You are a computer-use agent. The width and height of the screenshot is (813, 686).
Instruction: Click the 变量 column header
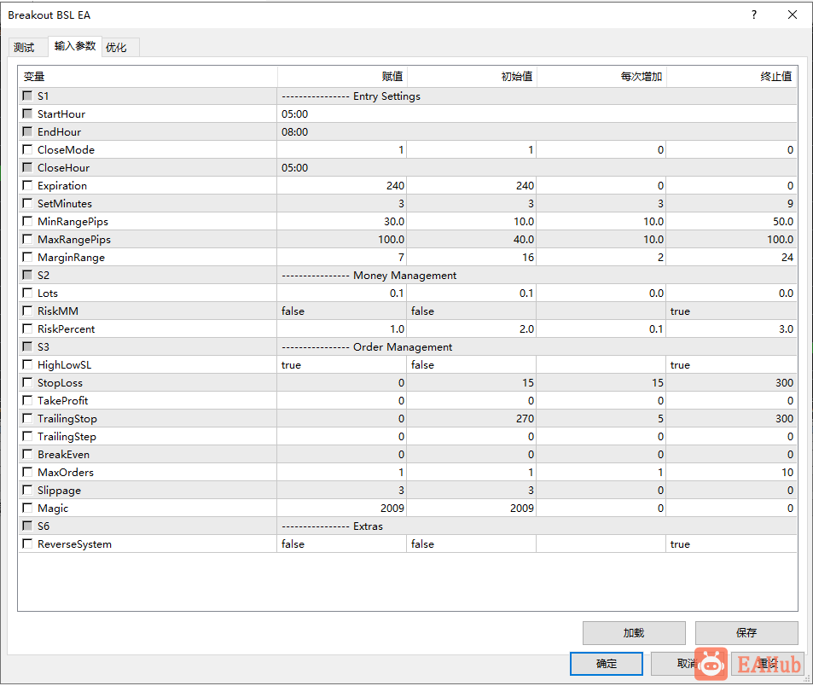[x=148, y=77]
